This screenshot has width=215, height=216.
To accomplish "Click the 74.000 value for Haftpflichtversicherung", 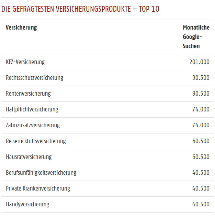I will (201, 109).
